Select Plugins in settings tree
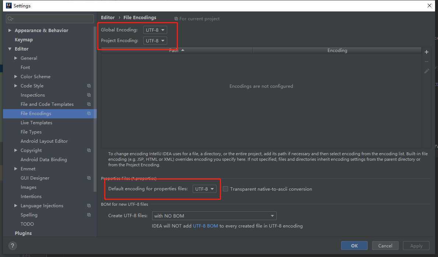The image size is (438, 257). [23, 233]
